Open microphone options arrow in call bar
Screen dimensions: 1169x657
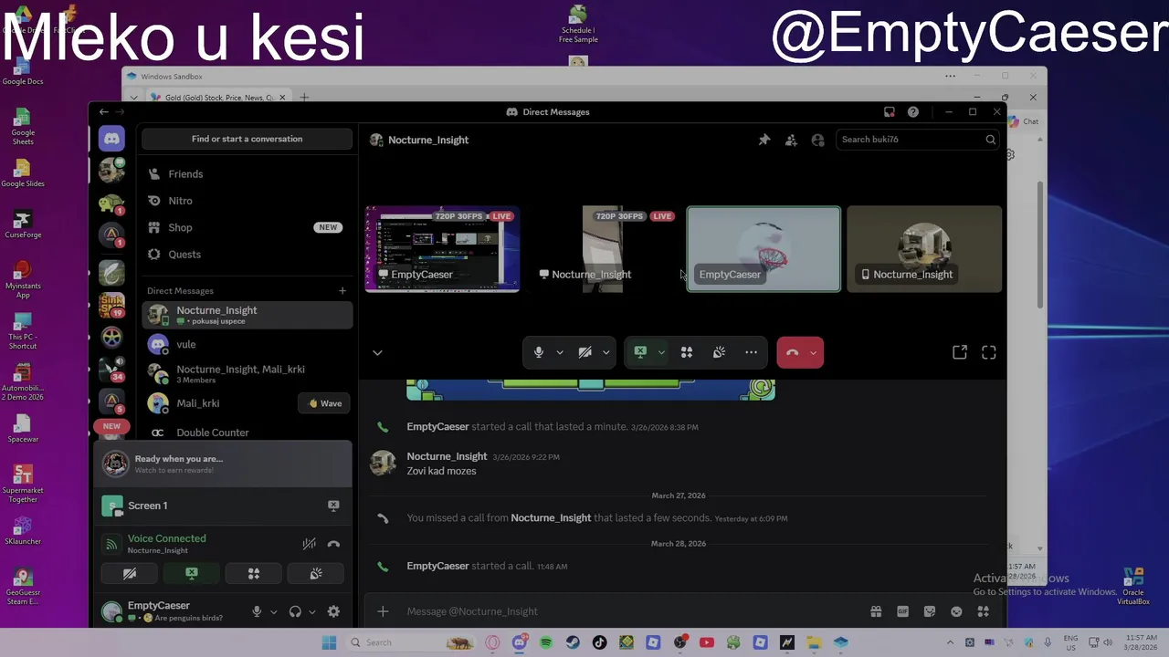click(x=560, y=352)
